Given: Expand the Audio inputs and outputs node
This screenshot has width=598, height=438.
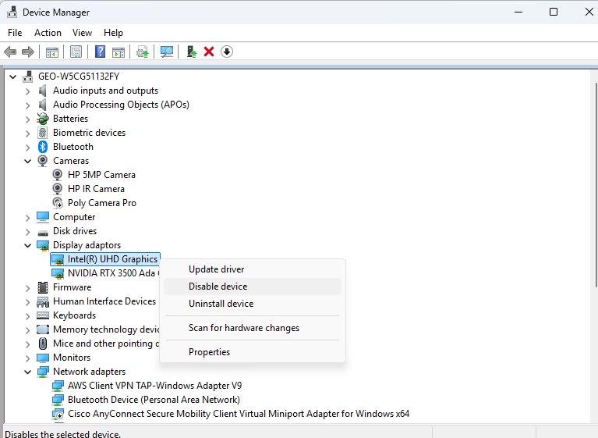Looking at the screenshot, I should click(x=28, y=91).
